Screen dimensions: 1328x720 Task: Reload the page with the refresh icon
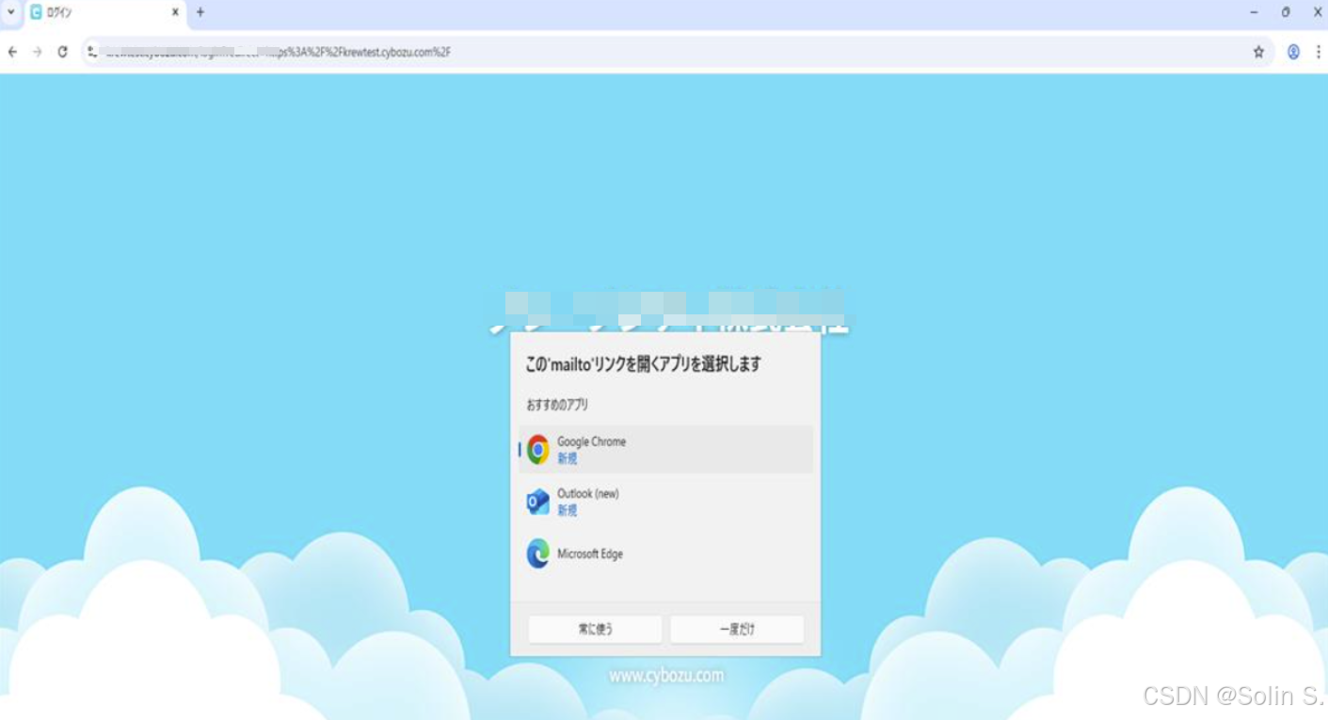62,52
